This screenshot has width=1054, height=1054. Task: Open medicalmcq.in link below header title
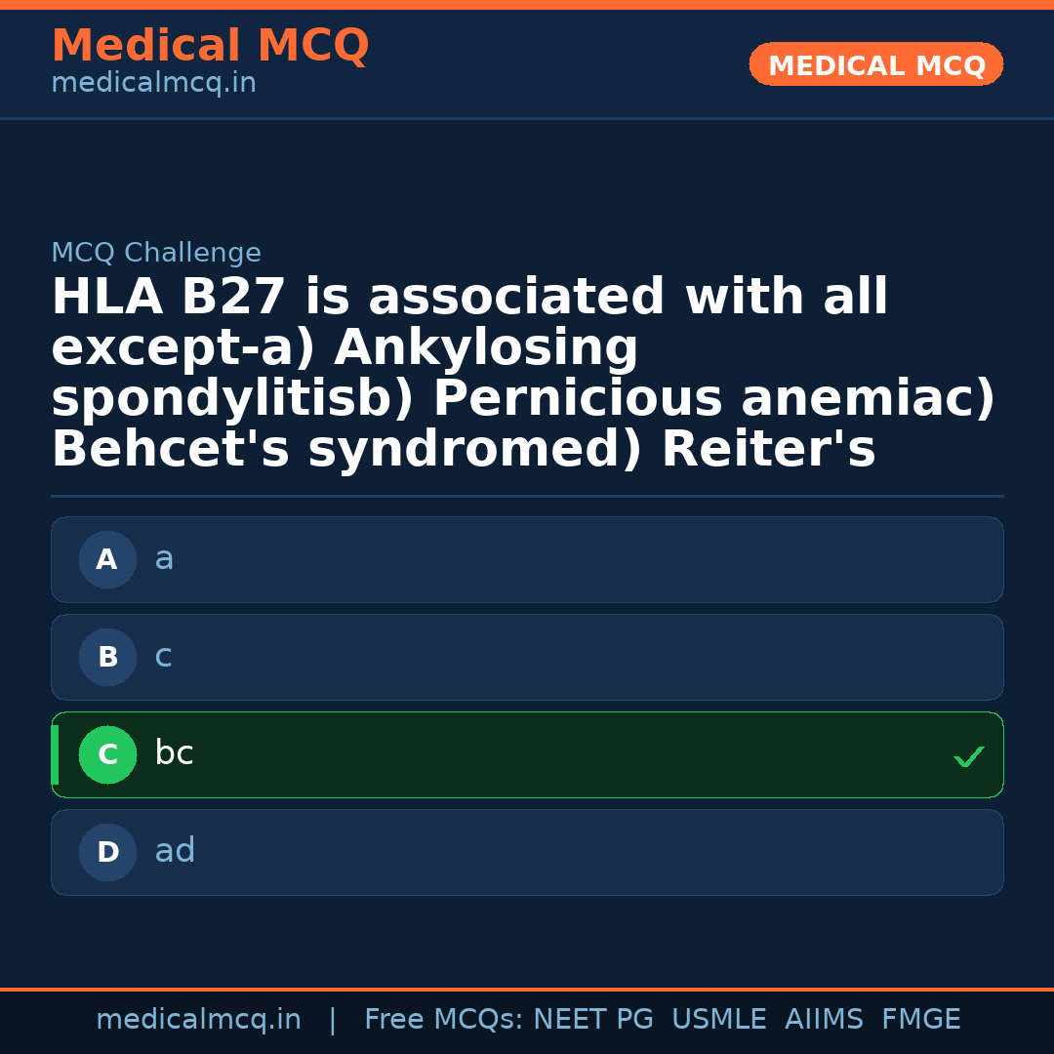click(x=153, y=84)
